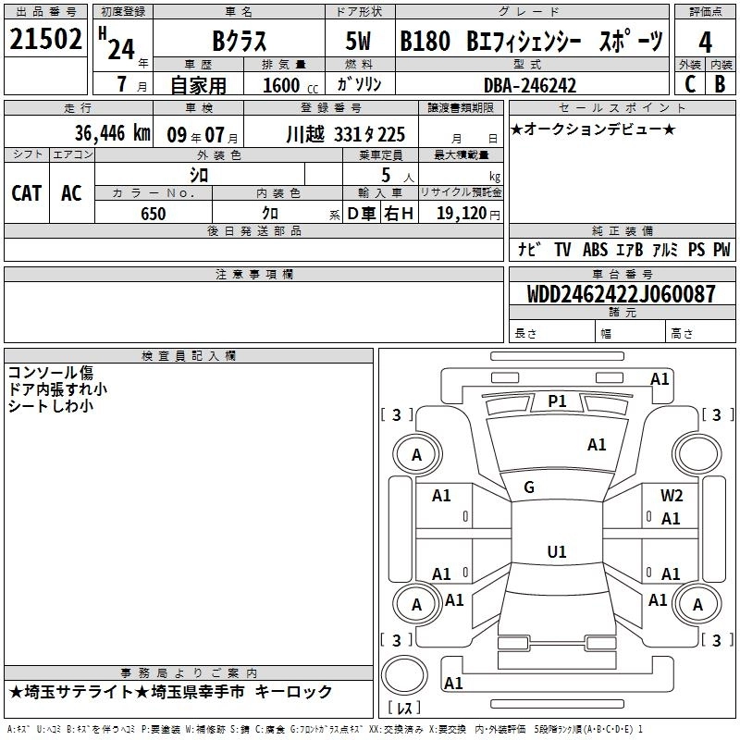Screen dimensions: 740x740
Task: Click PS in genuine equipment
Action: click(697, 249)
